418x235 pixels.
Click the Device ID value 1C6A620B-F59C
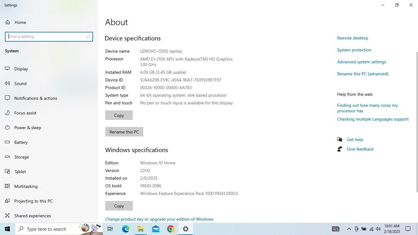tap(181, 80)
